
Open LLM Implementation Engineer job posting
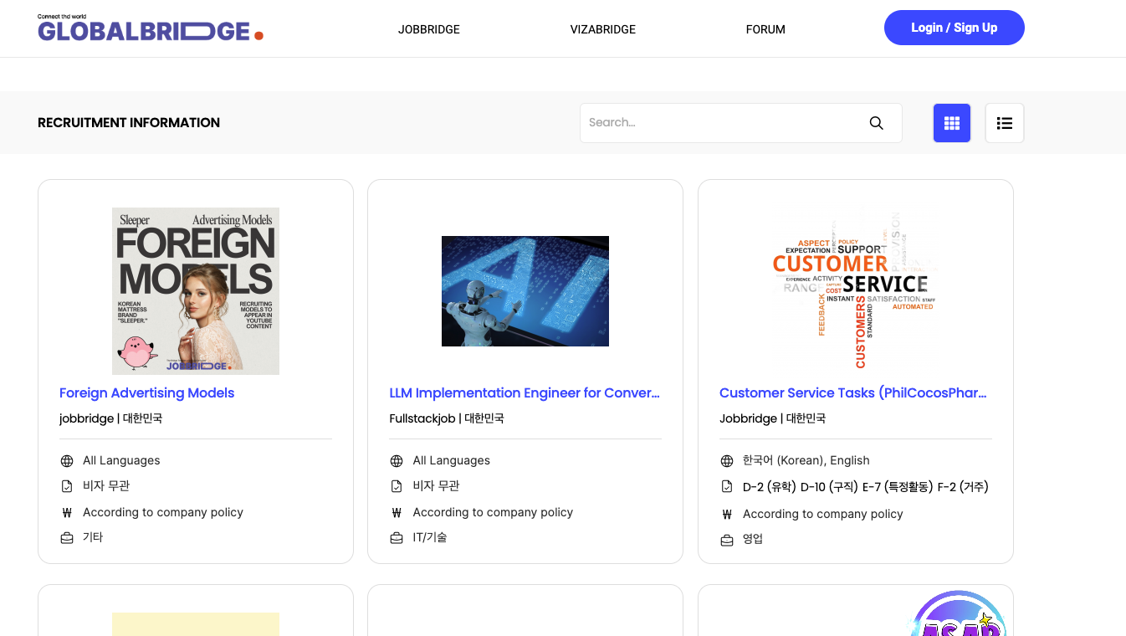coord(525,393)
